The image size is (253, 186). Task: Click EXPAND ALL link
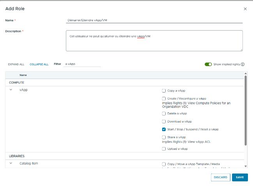pyautogui.click(x=16, y=64)
